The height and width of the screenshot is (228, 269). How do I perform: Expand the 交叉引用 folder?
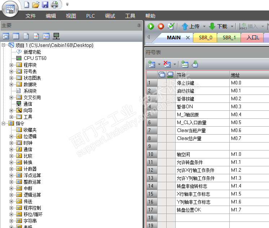pos(11,98)
